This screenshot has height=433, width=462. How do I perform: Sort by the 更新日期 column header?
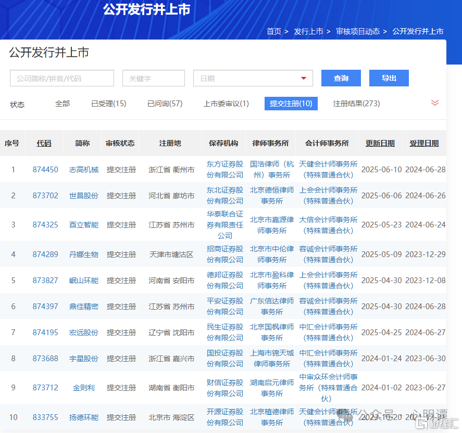380,143
